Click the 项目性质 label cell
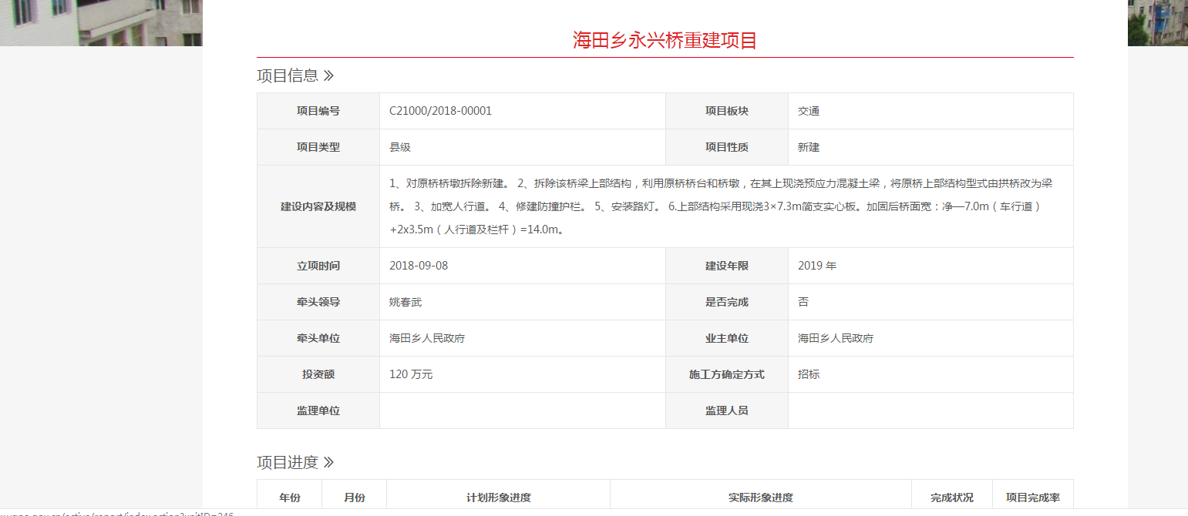 pyautogui.click(x=727, y=147)
